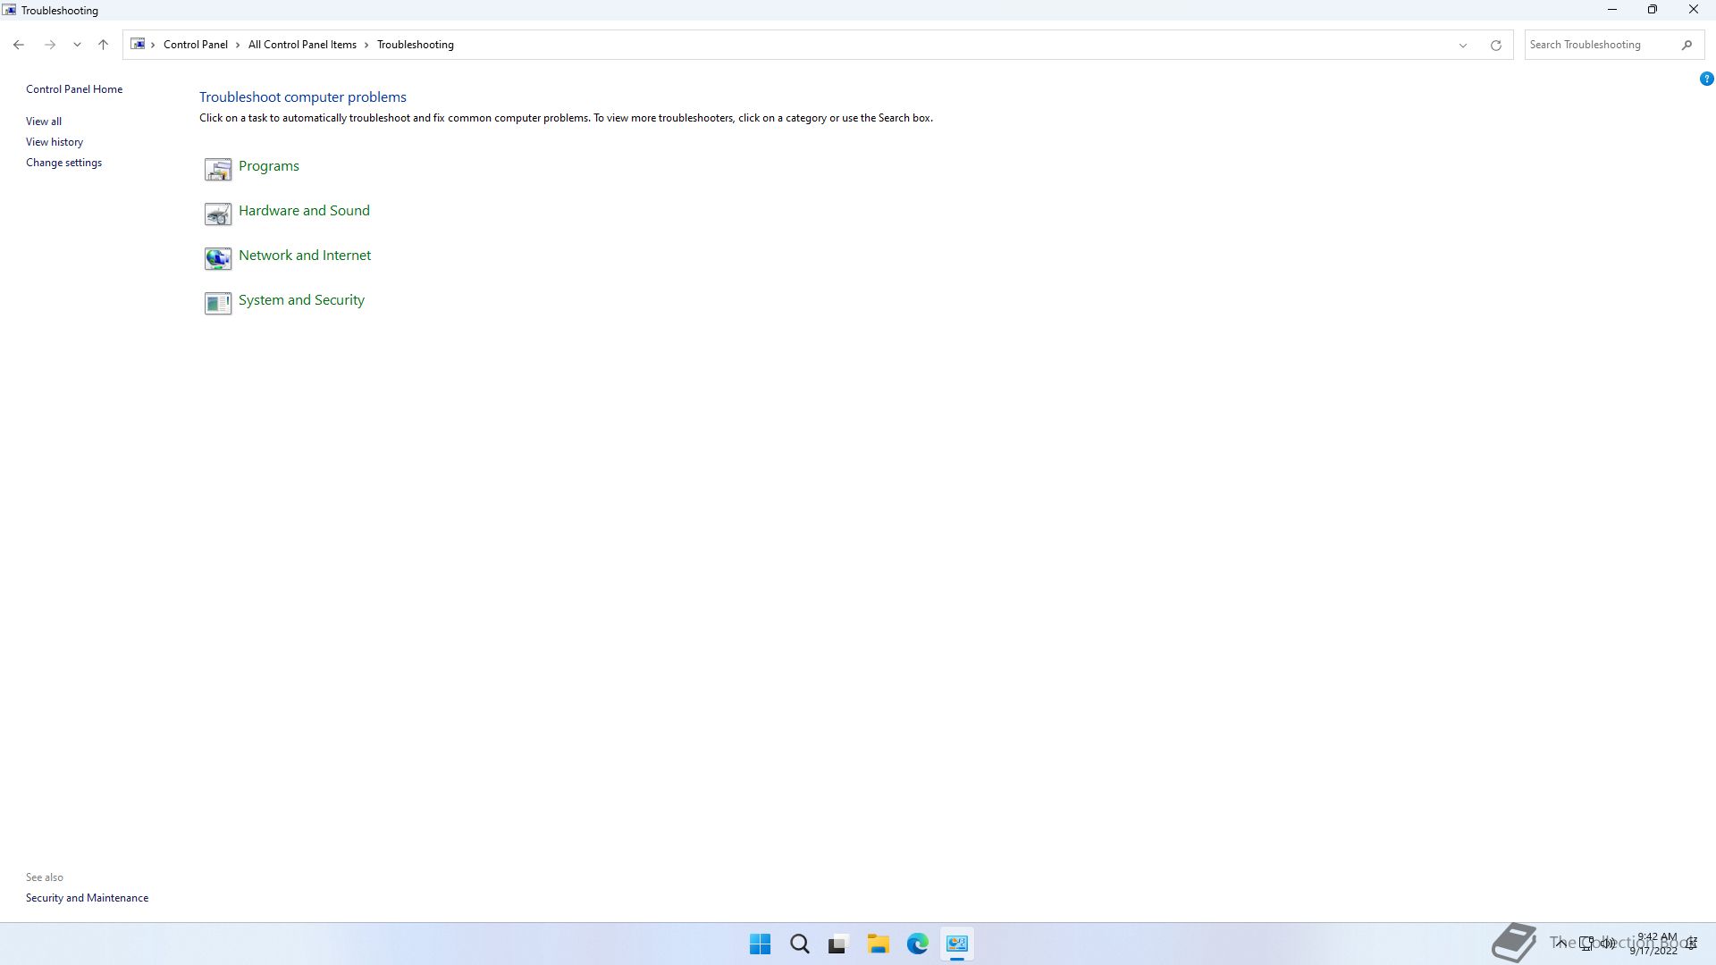Expand the address bar history dropdown

[x=1463, y=45]
